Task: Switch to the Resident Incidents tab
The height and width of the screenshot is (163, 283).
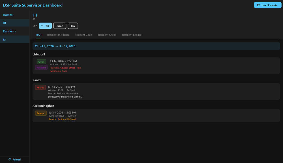Action: [x=58, y=35]
